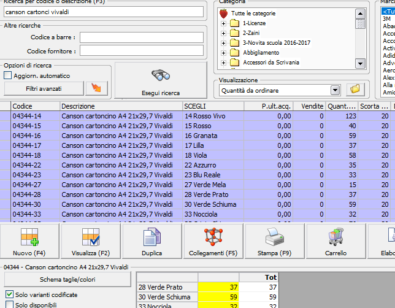This screenshot has height=308, width=395.
Task: Click the folder icon of 1-Licenze
Action: [x=234, y=23]
